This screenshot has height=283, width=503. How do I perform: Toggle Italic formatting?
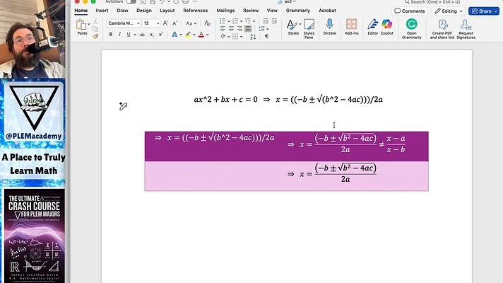pyautogui.click(x=119, y=35)
